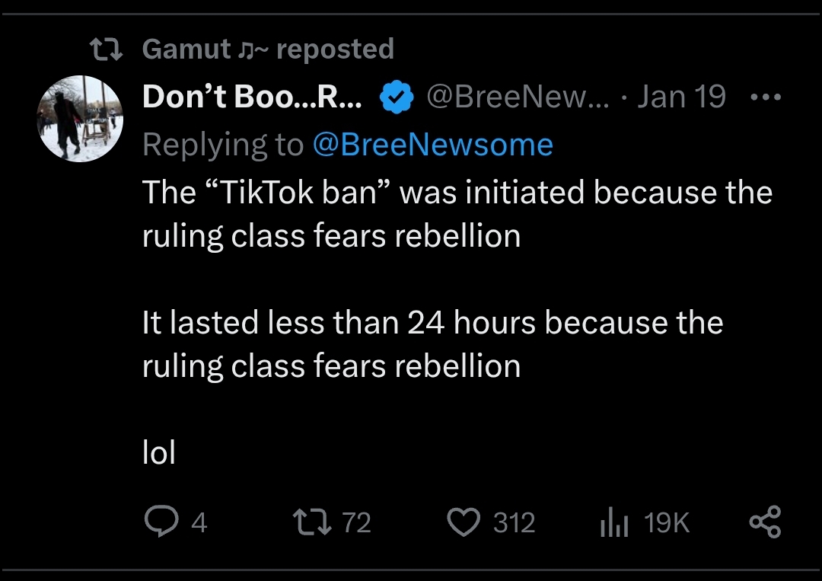Image resolution: width=822 pixels, height=581 pixels.
Task: Click the repost icon beside Gamut reposted
Action: point(106,49)
